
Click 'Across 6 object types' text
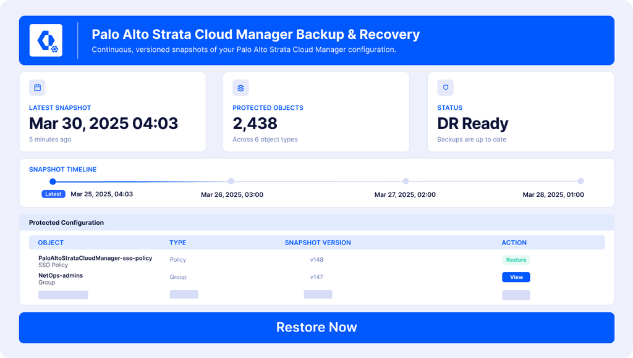tap(265, 139)
